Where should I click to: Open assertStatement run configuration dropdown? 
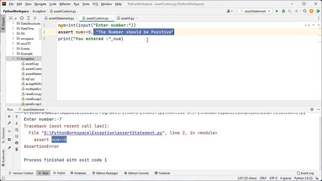click(255, 11)
